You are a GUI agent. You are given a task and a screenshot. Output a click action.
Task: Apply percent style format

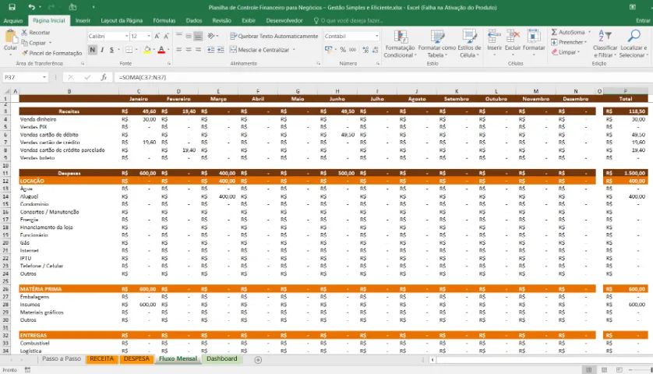[x=343, y=50]
